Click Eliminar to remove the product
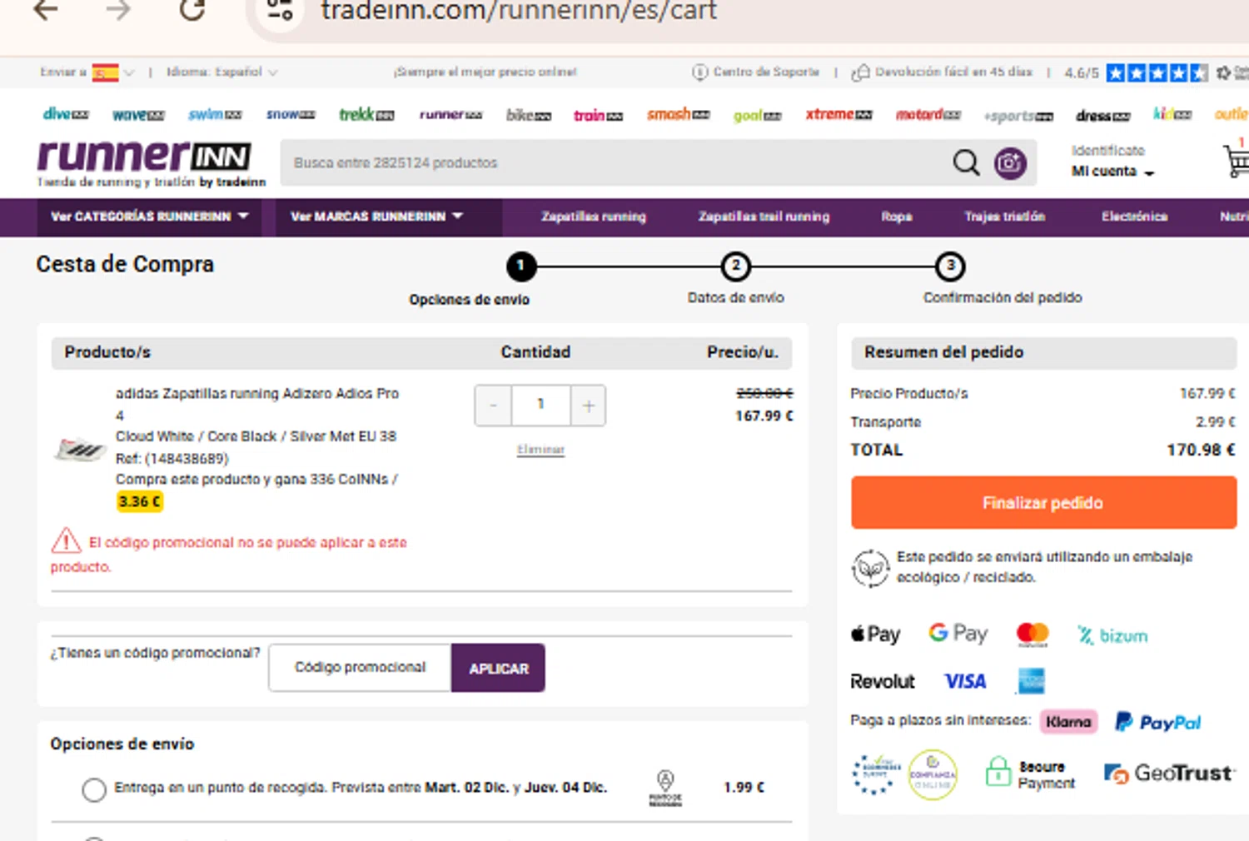1249x841 pixels. point(540,450)
